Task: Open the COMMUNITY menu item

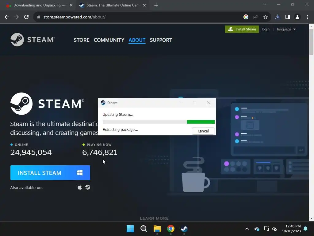Action: point(109,40)
